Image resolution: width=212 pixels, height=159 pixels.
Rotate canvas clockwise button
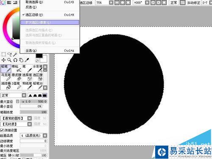pos(159,3)
